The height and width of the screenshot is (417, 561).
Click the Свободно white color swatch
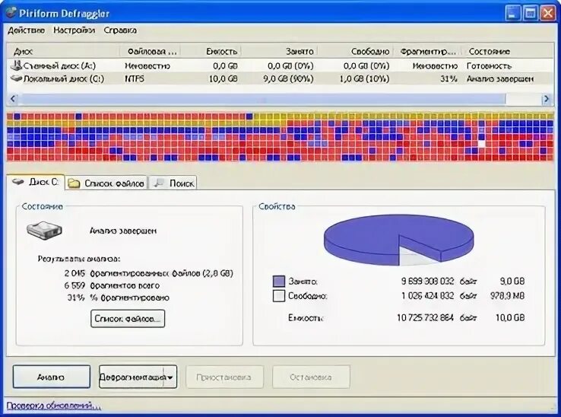coord(279,296)
